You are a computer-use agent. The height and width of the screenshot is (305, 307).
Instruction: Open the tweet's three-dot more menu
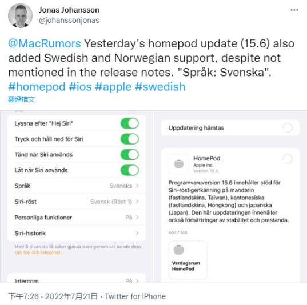tap(294, 10)
